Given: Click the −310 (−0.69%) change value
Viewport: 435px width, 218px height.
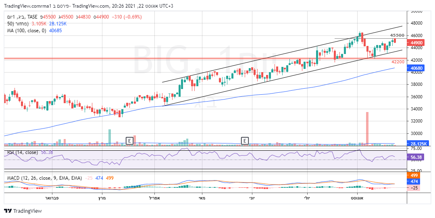Looking at the screenshot, I should tap(127, 17).
